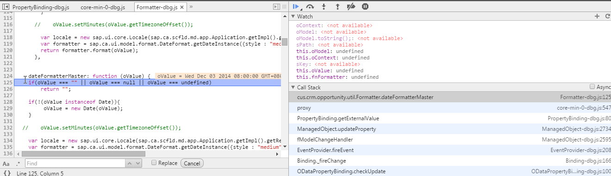Screen dimensions: 611x176
Task: Click the highlighted if statement on line 125
Action: [x=119, y=82]
